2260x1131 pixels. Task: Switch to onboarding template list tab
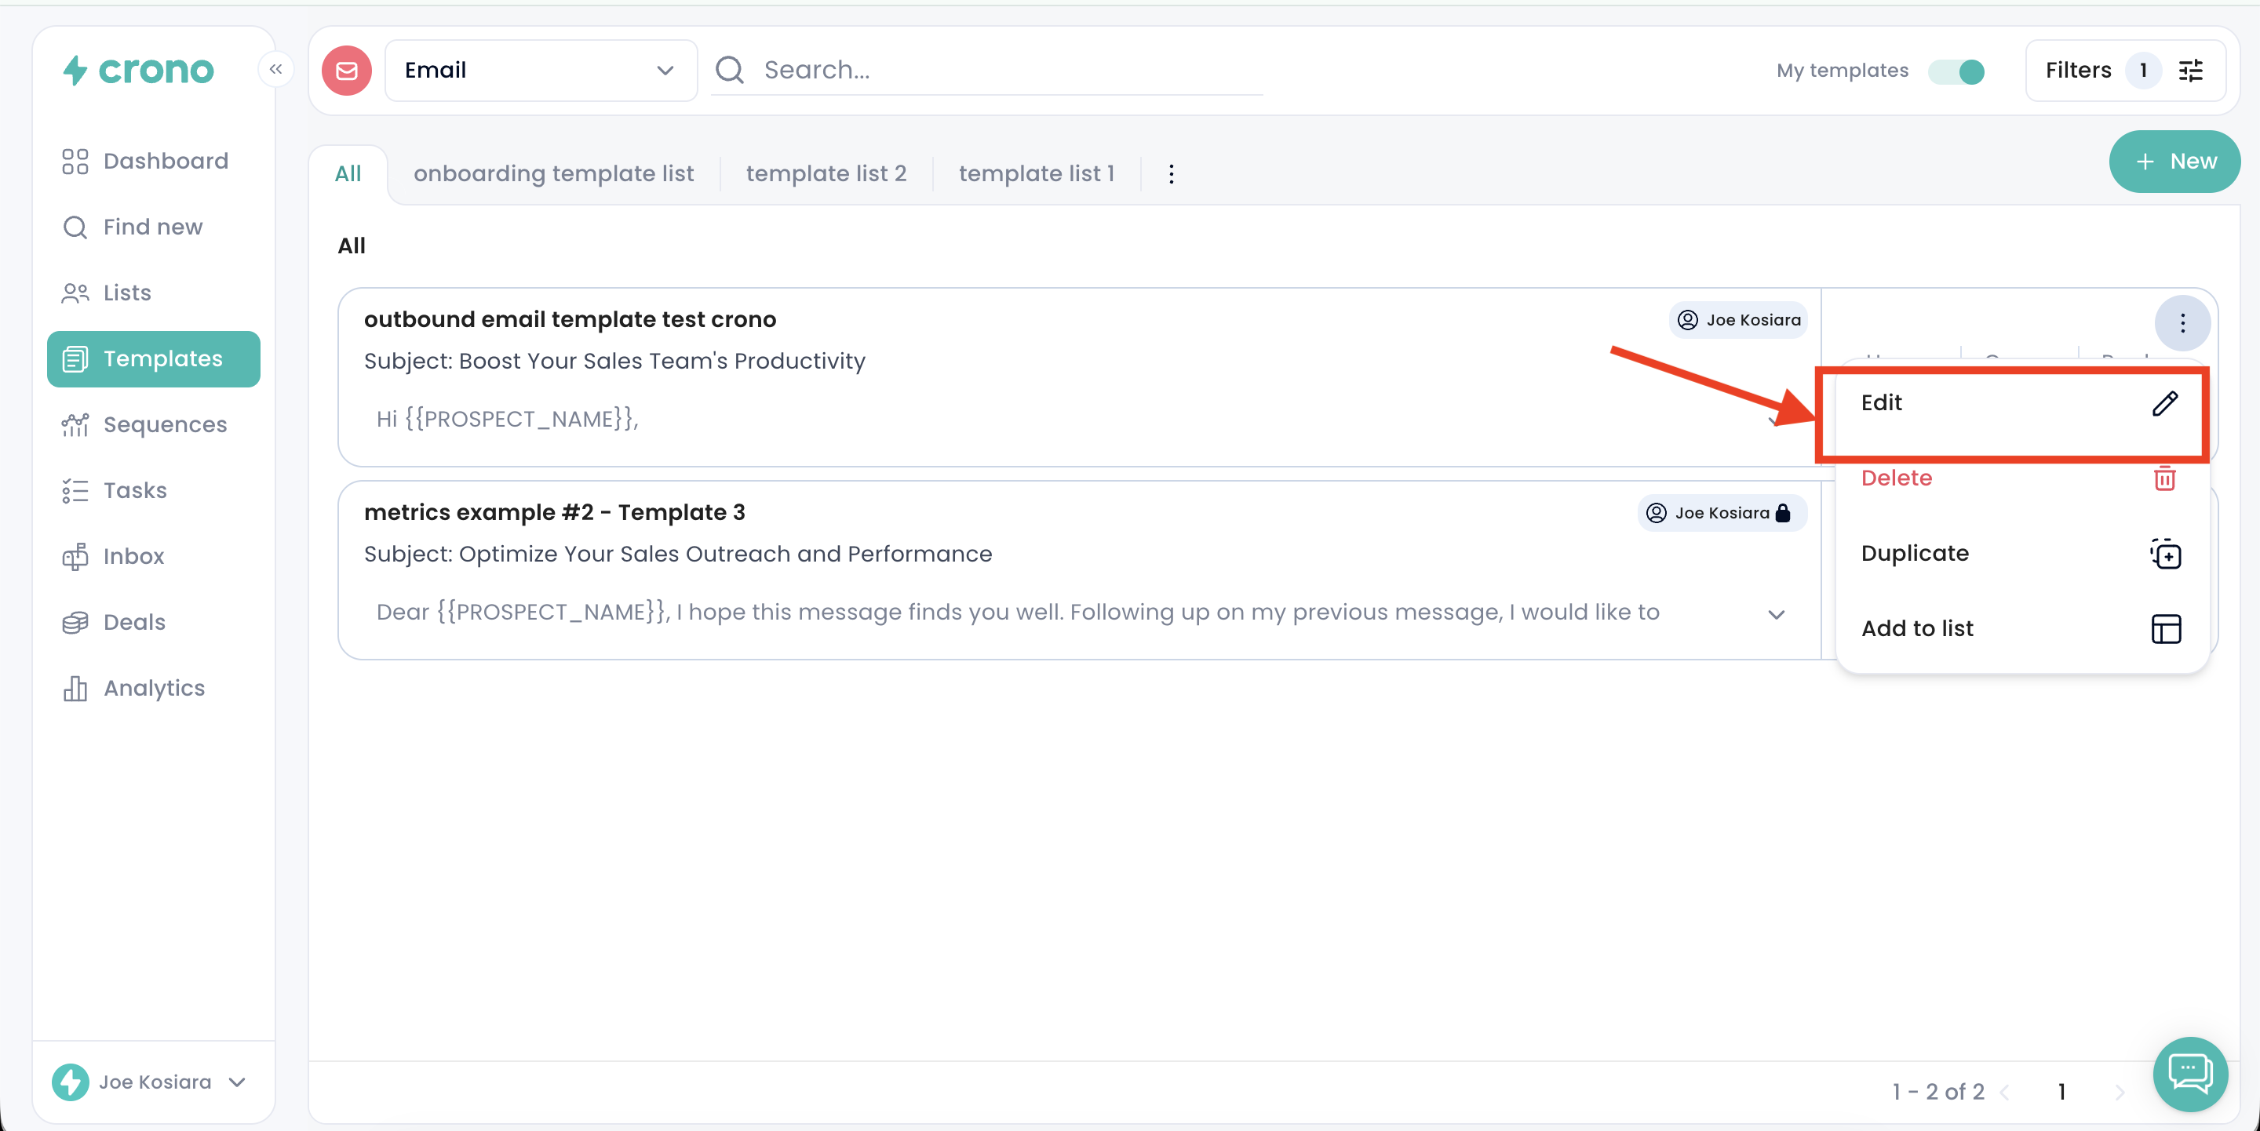[552, 173]
